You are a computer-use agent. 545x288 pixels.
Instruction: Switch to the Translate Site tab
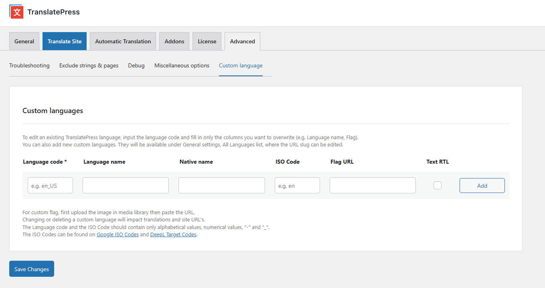tap(65, 41)
